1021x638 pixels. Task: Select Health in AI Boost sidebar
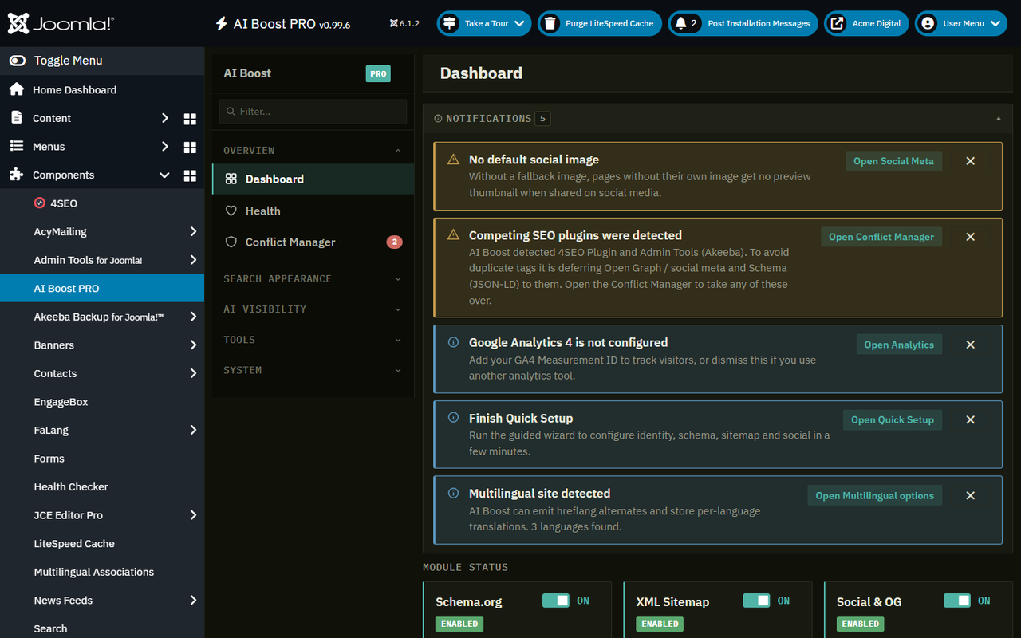[x=313, y=211]
